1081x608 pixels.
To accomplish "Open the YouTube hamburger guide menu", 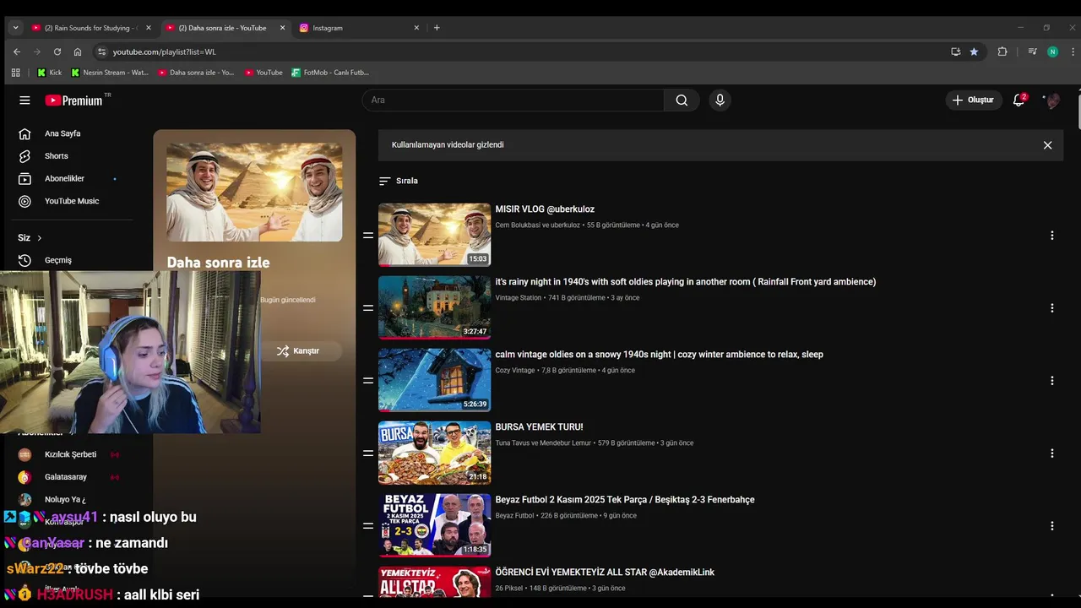I will (24, 100).
